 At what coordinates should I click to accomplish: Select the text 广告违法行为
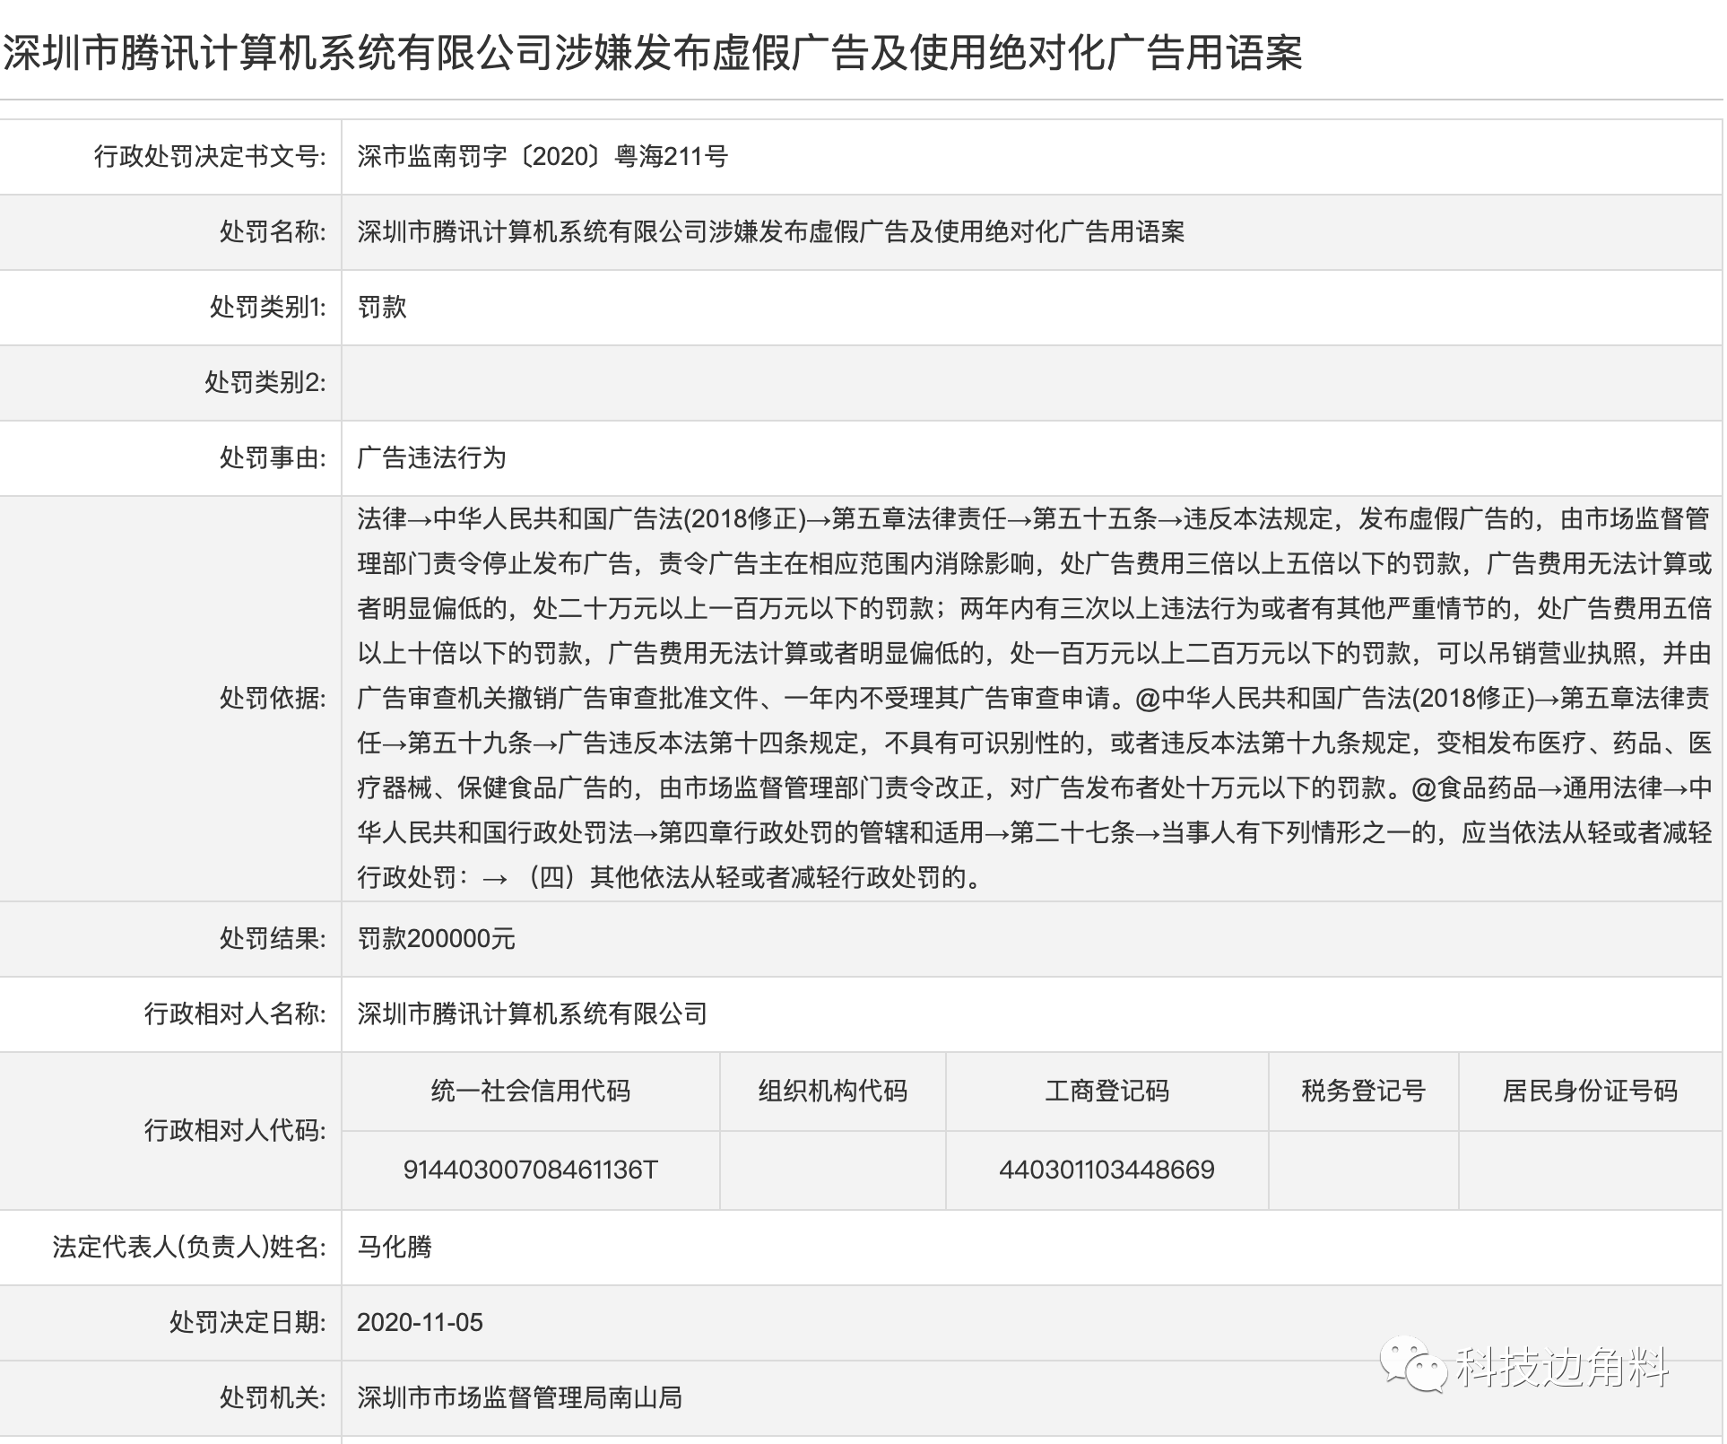click(431, 458)
